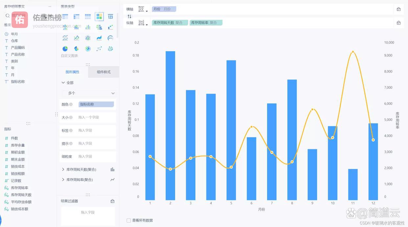Viewport: 408px width, 227px height.
Task: Select the gauge dashboard chart icon
Action: 110,38
